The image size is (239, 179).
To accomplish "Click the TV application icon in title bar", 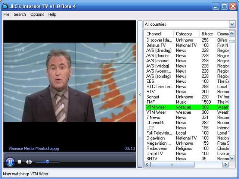I will 5,6.
